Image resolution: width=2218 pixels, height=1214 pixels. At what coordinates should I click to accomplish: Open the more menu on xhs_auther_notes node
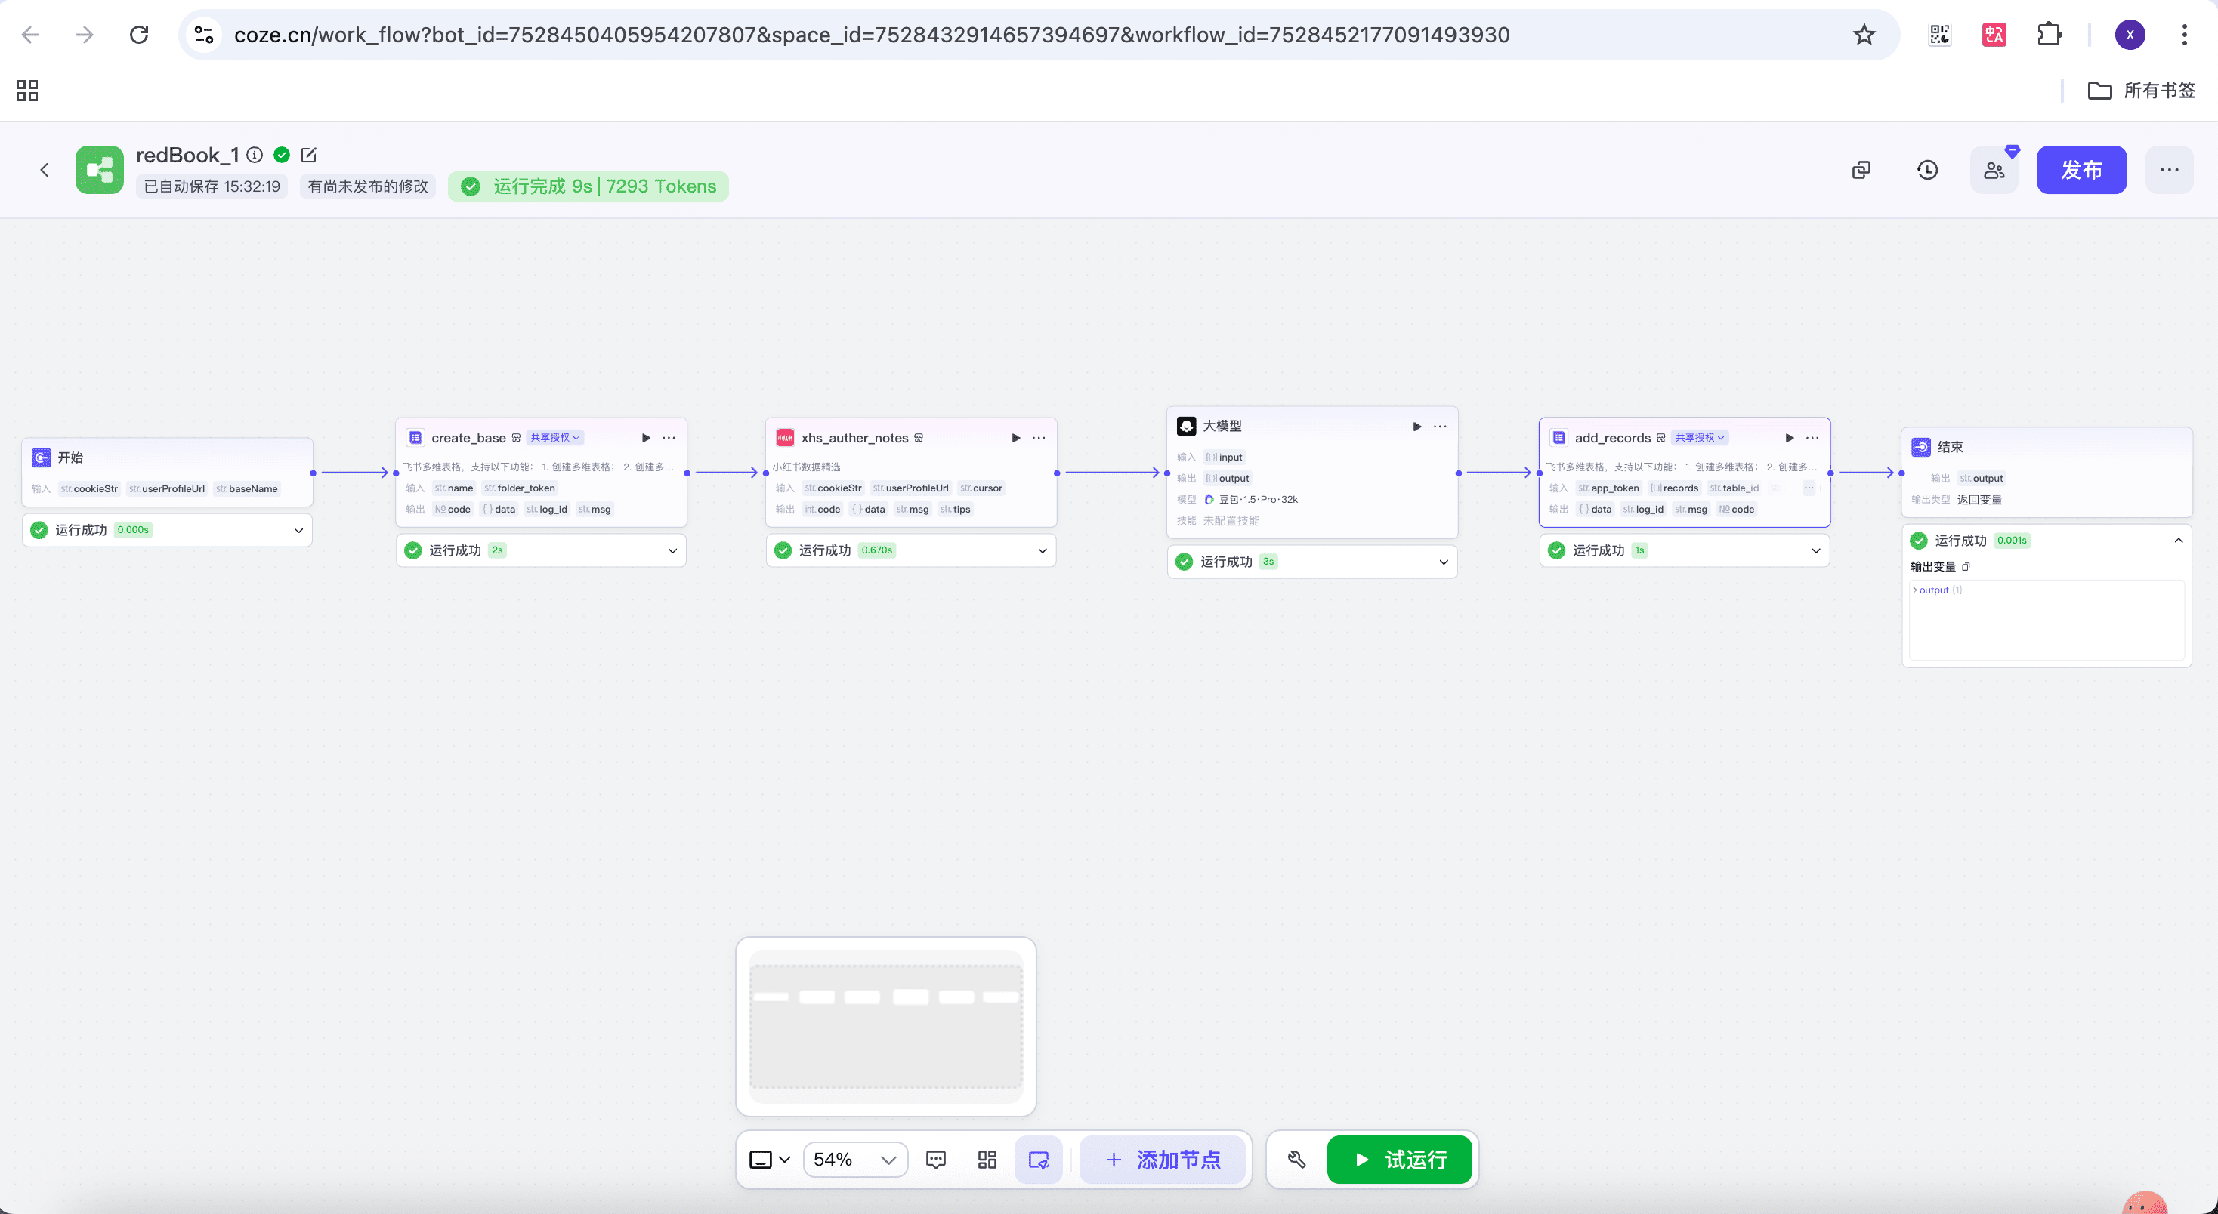[1039, 438]
